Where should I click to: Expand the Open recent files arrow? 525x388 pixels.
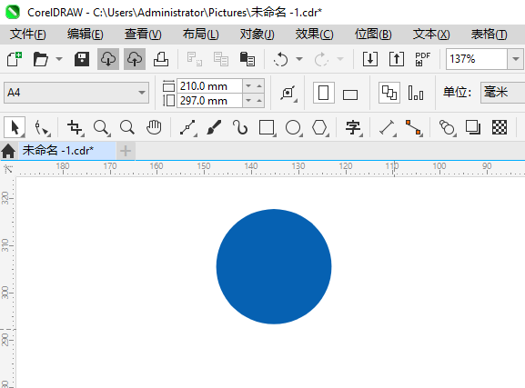coord(59,59)
